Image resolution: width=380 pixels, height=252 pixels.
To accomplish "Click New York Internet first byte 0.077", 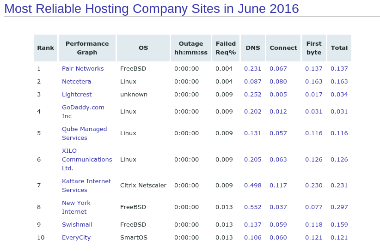I will coord(313,207).
